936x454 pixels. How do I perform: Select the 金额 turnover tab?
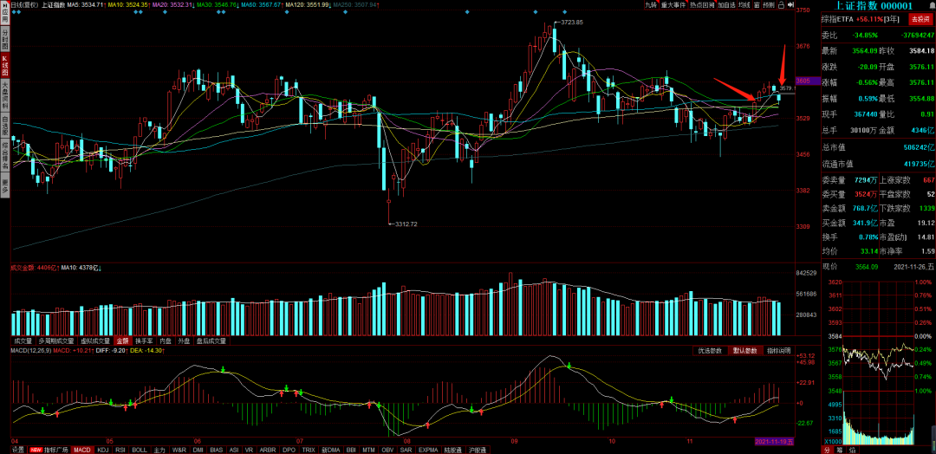pyautogui.click(x=123, y=340)
